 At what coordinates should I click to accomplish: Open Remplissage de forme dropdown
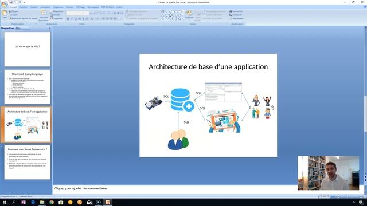[214, 11]
